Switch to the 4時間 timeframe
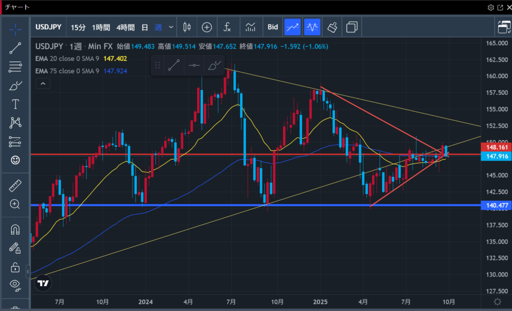512x311 pixels. (x=125, y=27)
